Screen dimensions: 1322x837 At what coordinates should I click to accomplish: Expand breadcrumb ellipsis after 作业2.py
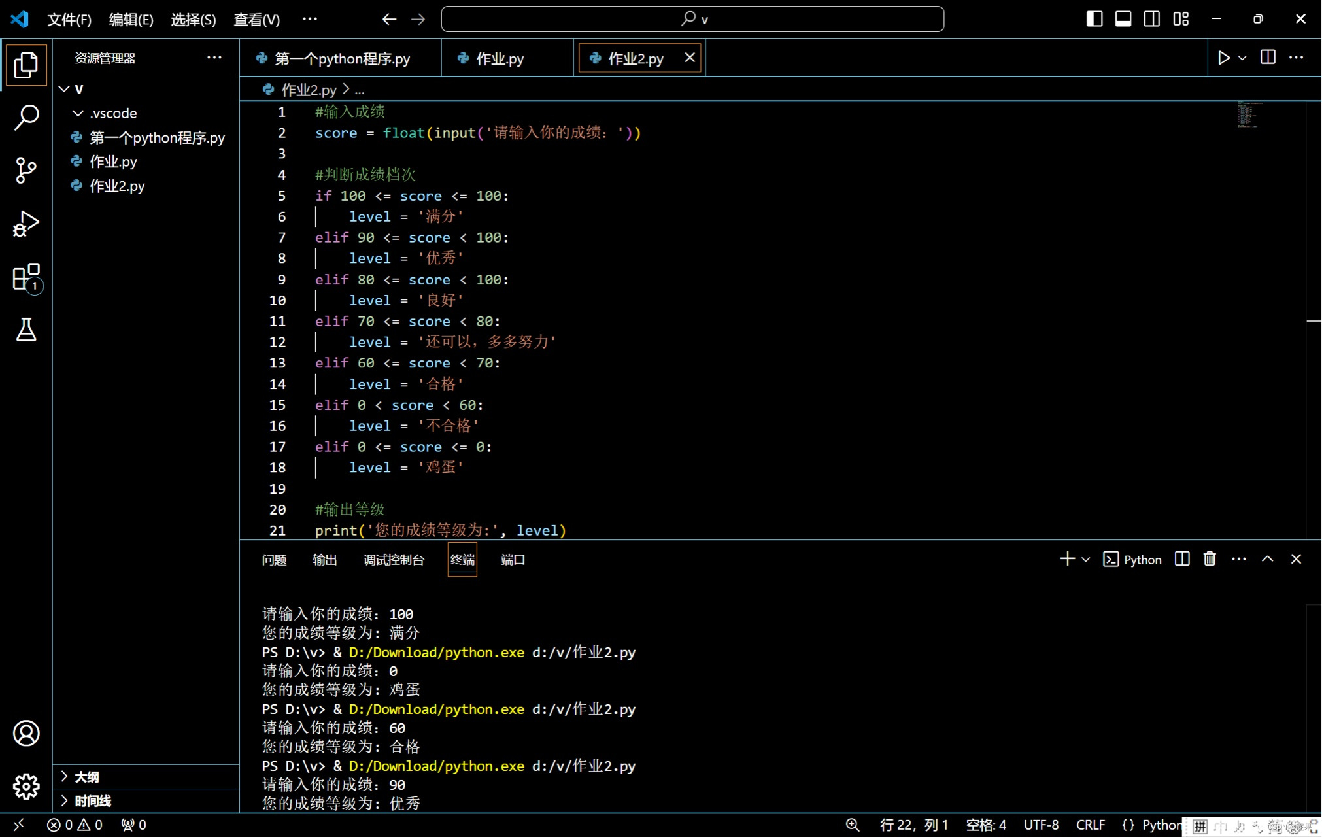[360, 90]
